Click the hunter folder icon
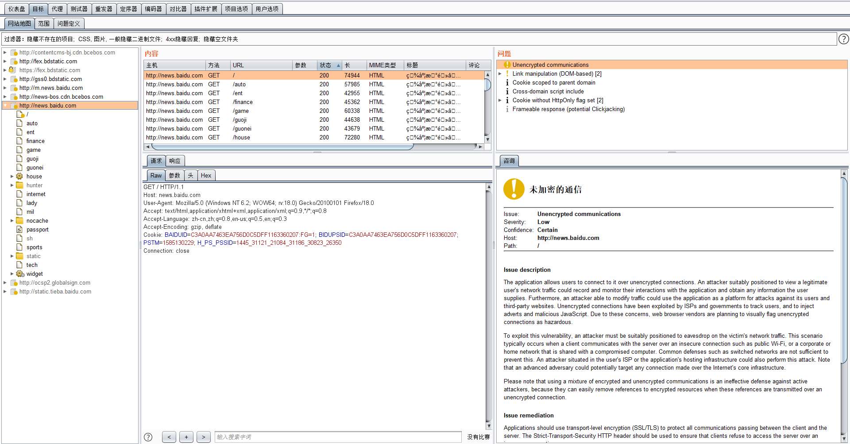The width and height of the screenshot is (850, 444). click(19, 185)
